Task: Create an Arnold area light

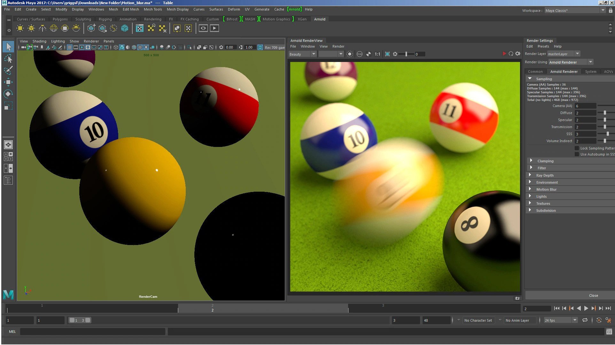Action: (20, 28)
